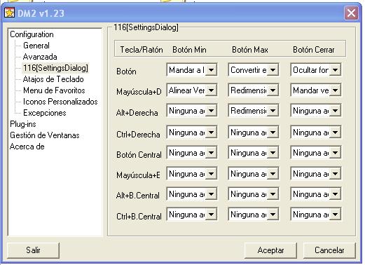The image size is (365, 265).
Task: Select Gestión de Ventanas in the tree
Action: (45, 135)
